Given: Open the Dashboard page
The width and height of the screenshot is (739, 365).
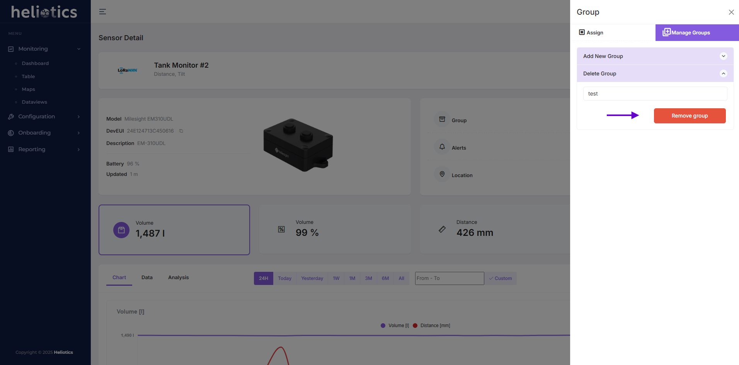Looking at the screenshot, I should 35,63.
